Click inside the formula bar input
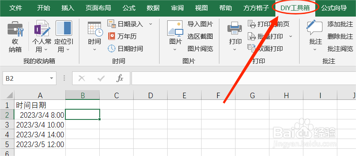The height and width of the screenshot is (156, 356). (x=244, y=79)
